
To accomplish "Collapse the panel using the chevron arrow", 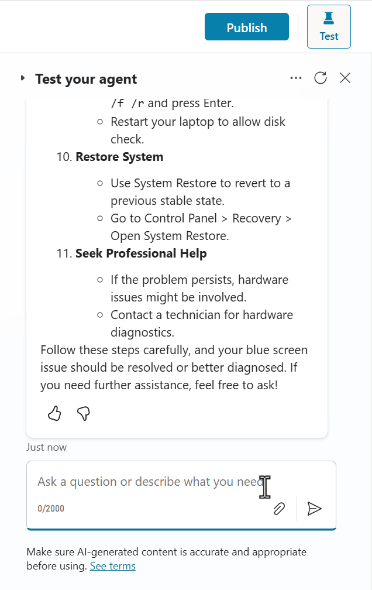I will (22, 78).
